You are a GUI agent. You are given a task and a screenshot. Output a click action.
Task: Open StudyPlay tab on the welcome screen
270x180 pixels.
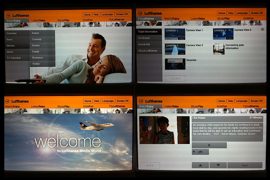[63, 107]
